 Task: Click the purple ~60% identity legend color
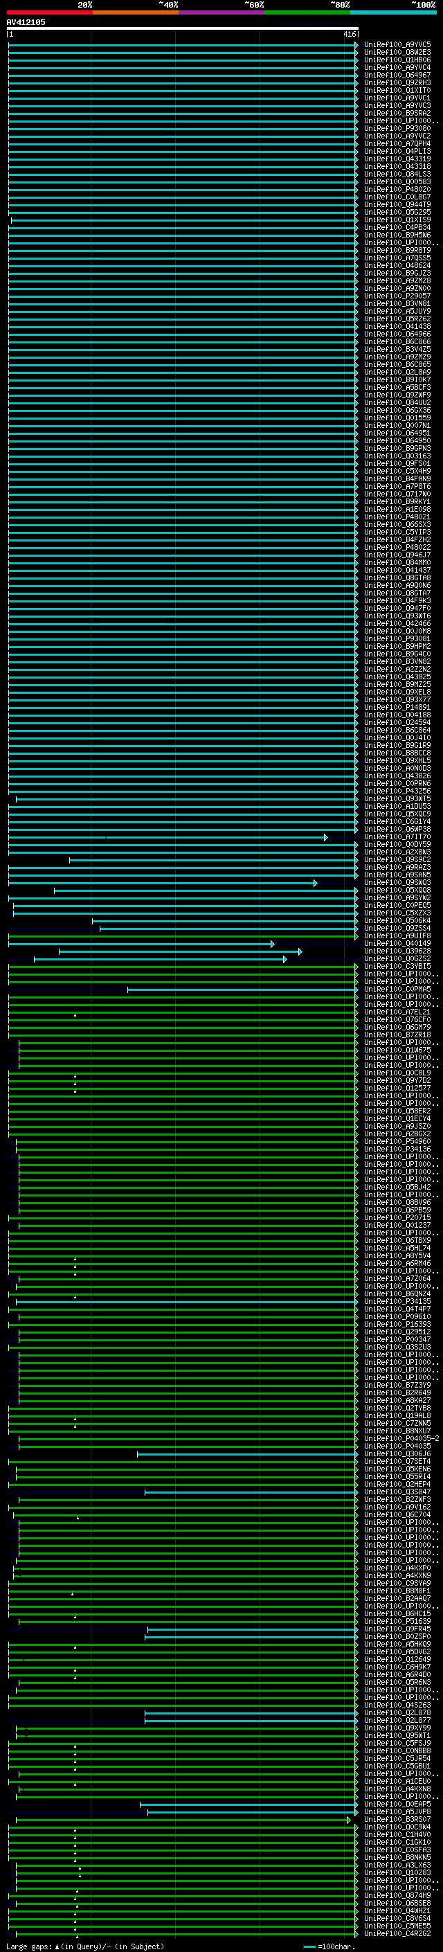pos(222,12)
